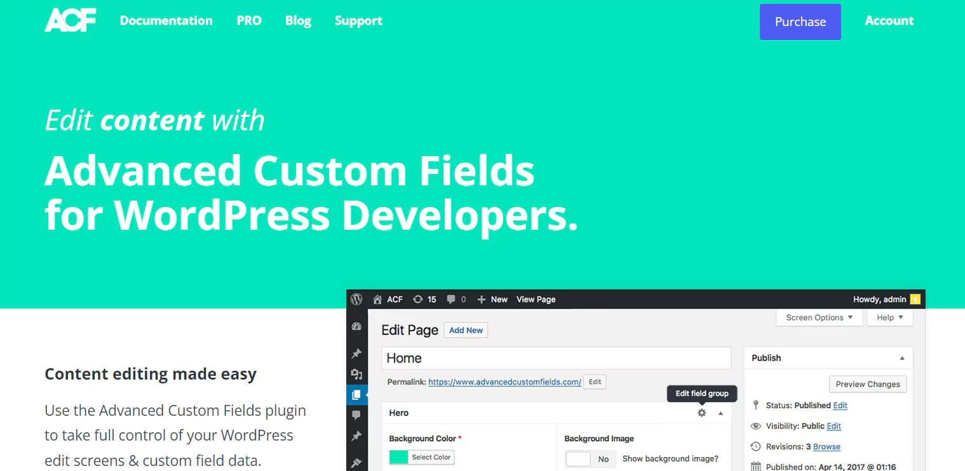Click the plus New item in admin bar
The image size is (965, 471).
click(x=492, y=299)
